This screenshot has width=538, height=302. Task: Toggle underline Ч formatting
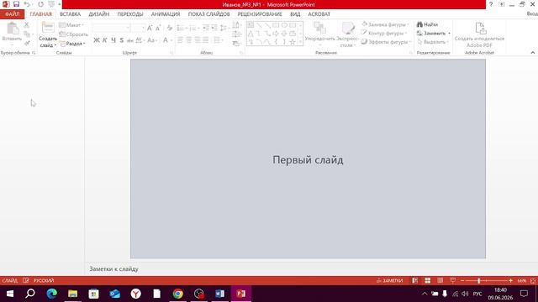click(x=113, y=40)
